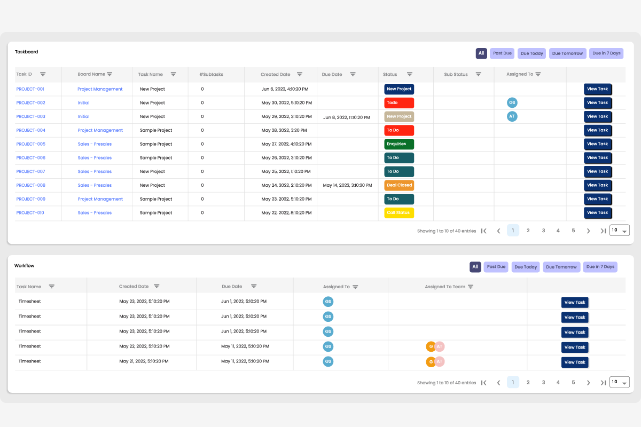
Task: Open the Status column filter
Action: coord(409,74)
